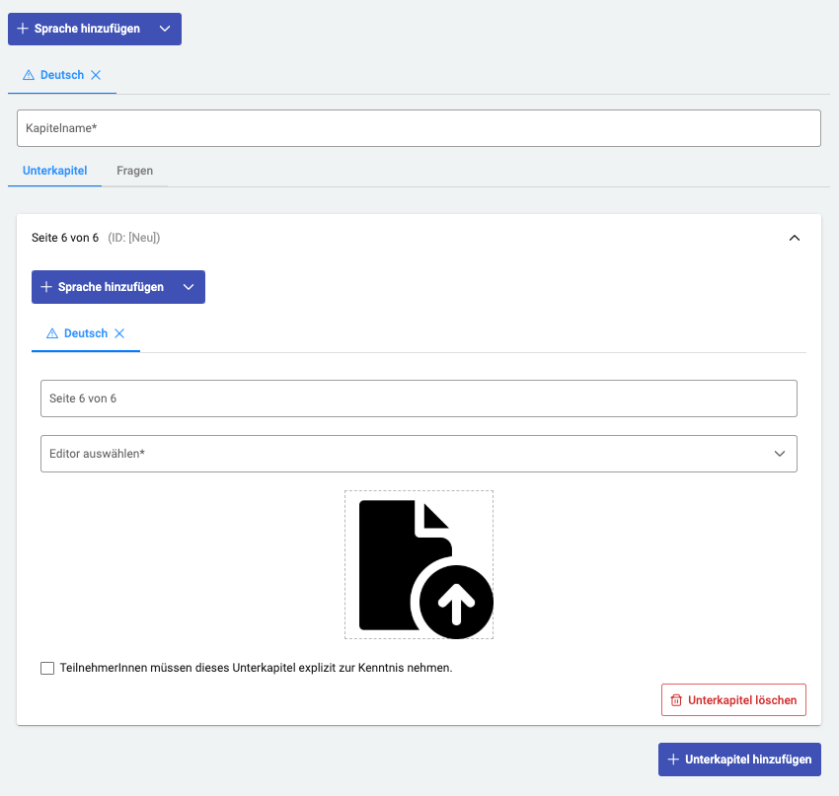Screen dimensions: 839x796
Task: Close the chapter-level Deutsch language tab
Action: (x=96, y=75)
